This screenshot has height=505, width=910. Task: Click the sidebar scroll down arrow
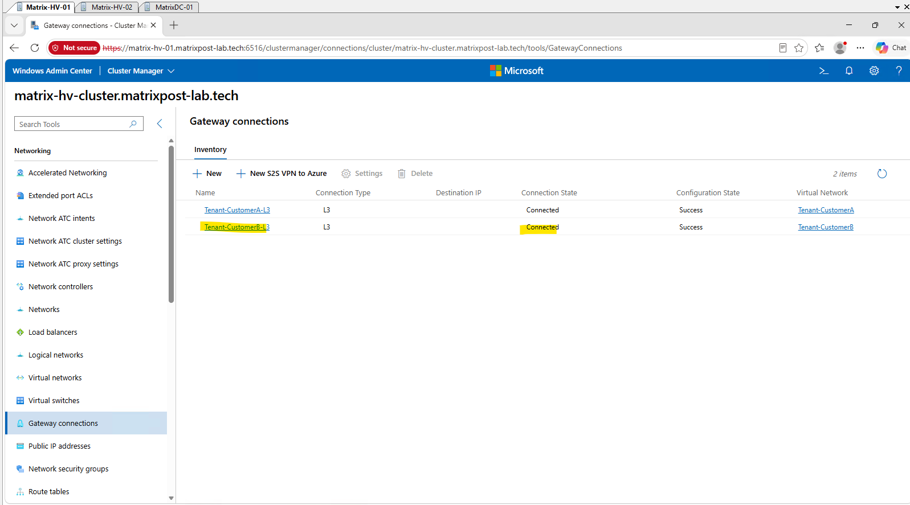pos(171,498)
